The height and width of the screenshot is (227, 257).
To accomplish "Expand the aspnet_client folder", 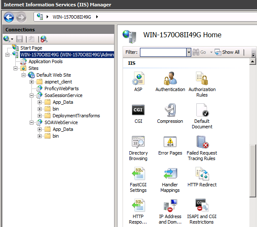I will pos(32,82).
